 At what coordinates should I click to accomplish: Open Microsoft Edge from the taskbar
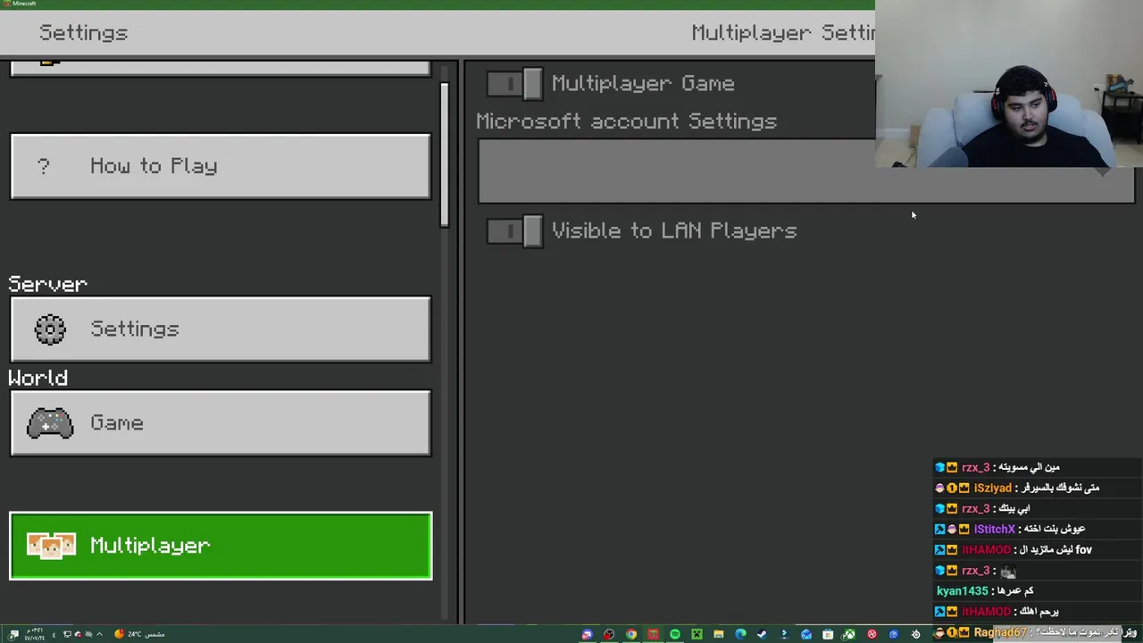click(x=740, y=634)
